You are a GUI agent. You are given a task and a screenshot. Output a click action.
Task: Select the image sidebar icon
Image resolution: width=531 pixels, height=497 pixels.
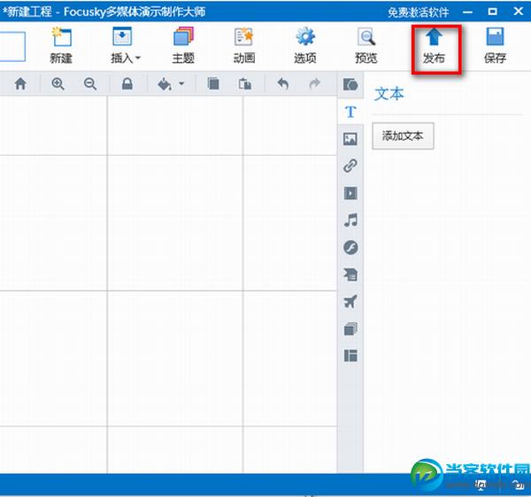[x=350, y=139]
